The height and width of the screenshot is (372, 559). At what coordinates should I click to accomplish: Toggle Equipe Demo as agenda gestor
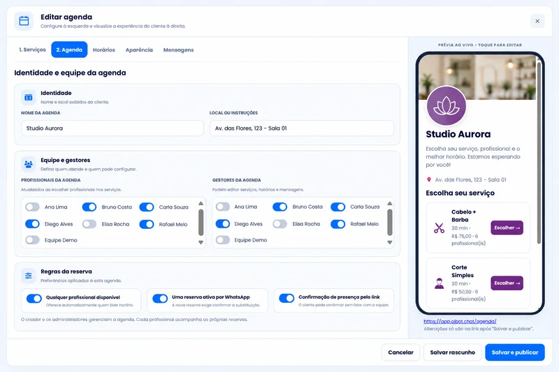[223, 239]
